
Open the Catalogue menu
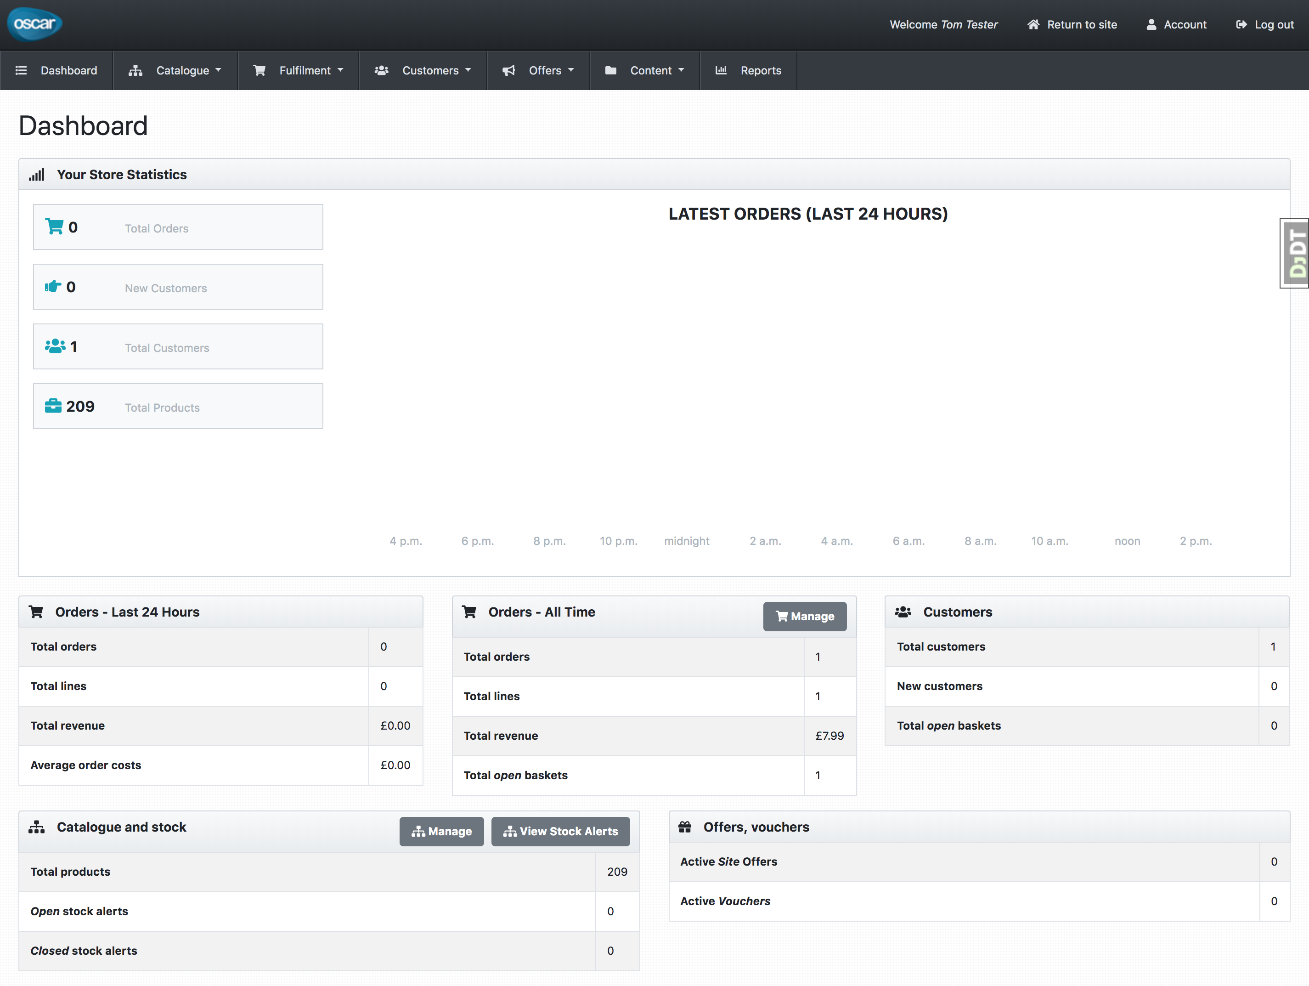point(175,70)
